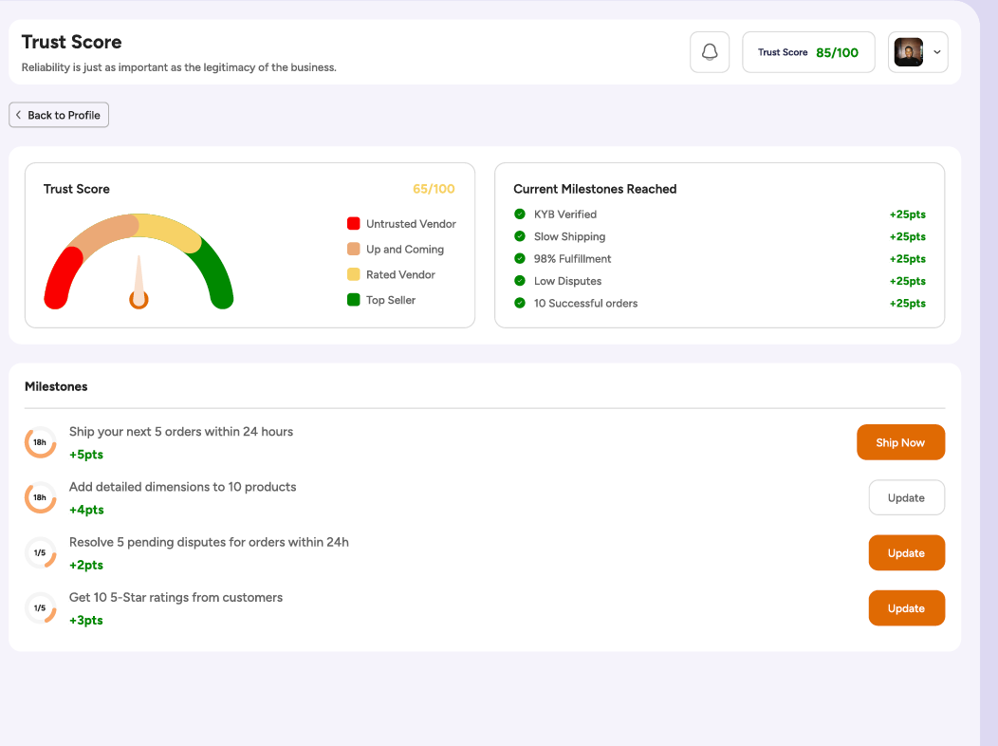
Task: Click the Low Disputes green check icon
Action: [x=520, y=281]
